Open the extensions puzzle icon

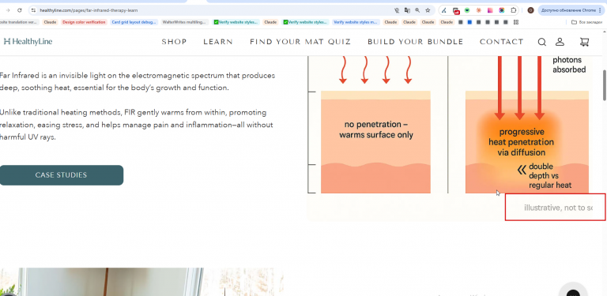pos(514,10)
